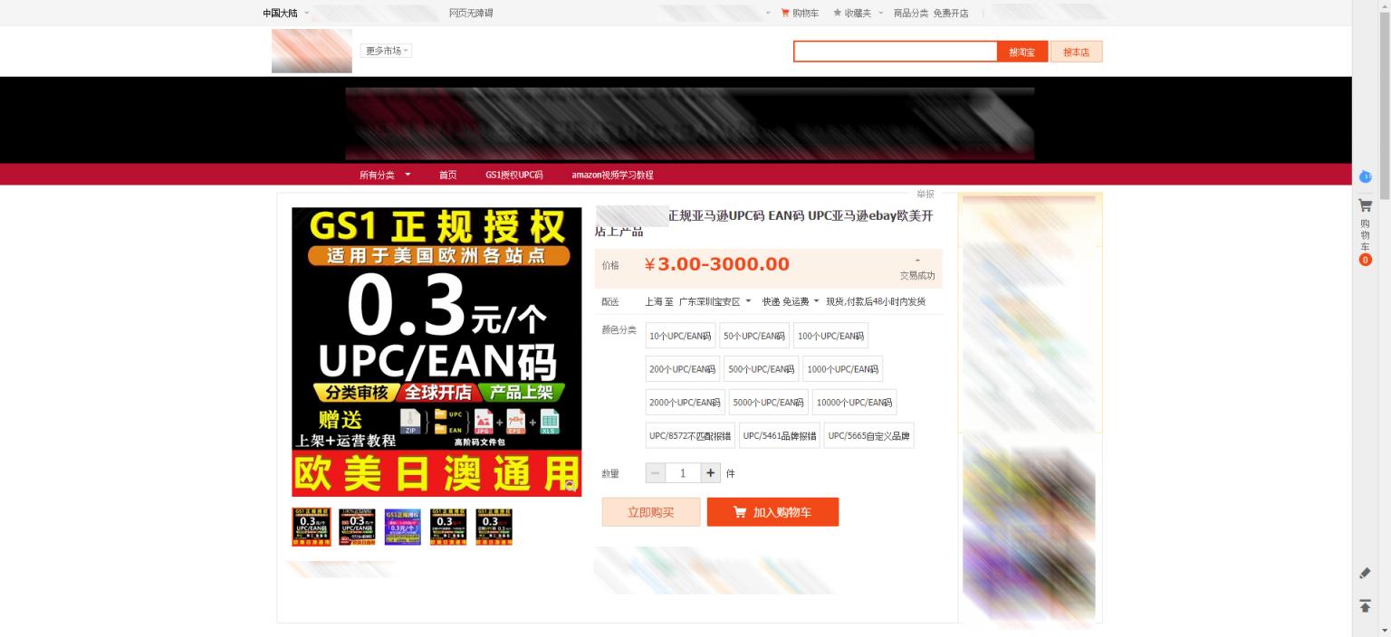The width and height of the screenshot is (1391, 637).
Task: Click 加入购物车 add to cart button
Action: (772, 512)
